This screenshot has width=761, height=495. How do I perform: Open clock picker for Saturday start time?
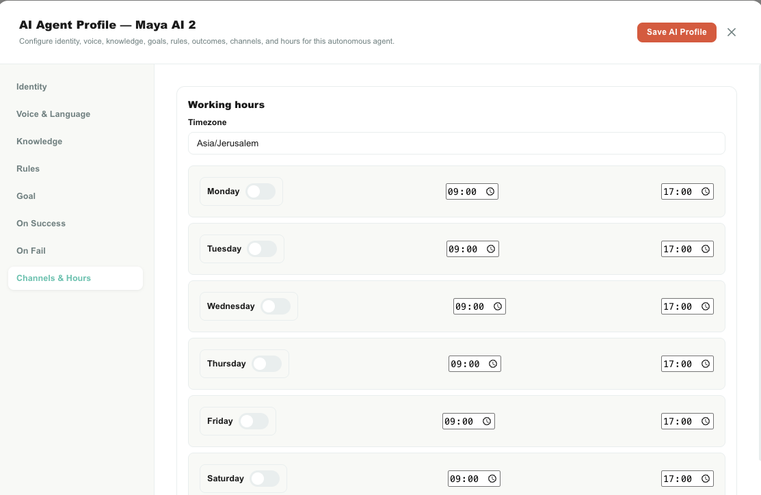click(x=492, y=479)
